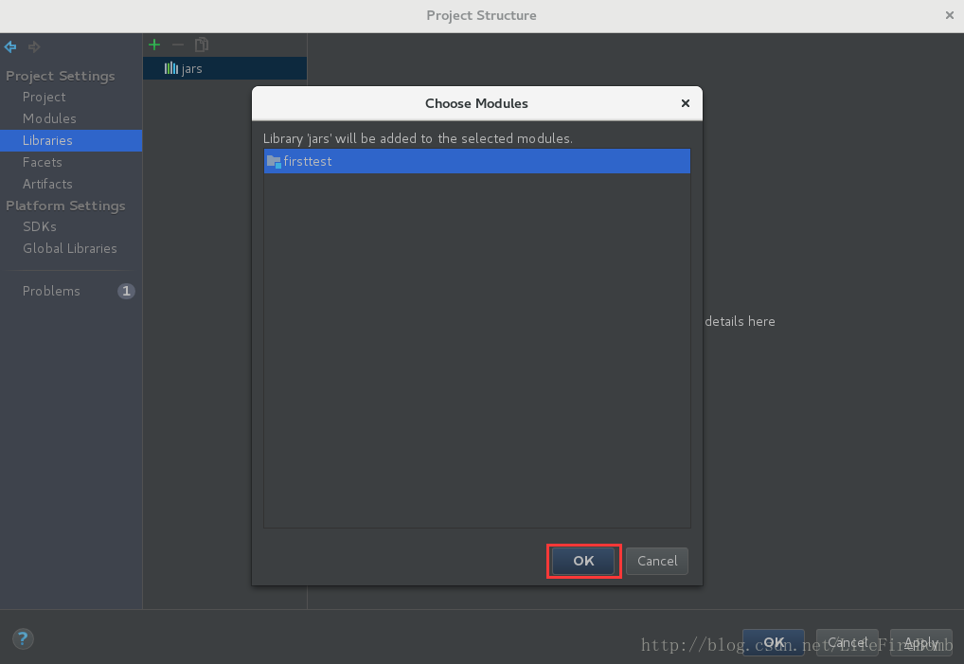Click the 'Library jars will be added' message
Viewport: 964px width, 664px height.
(x=418, y=138)
